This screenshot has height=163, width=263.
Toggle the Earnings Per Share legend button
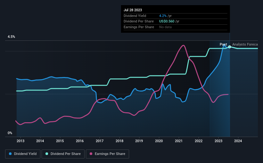tap(107, 154)
